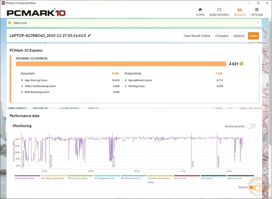Click the Web Browsing chart marker
This screenshot has height=199, width=272.
tap(51, 161)
